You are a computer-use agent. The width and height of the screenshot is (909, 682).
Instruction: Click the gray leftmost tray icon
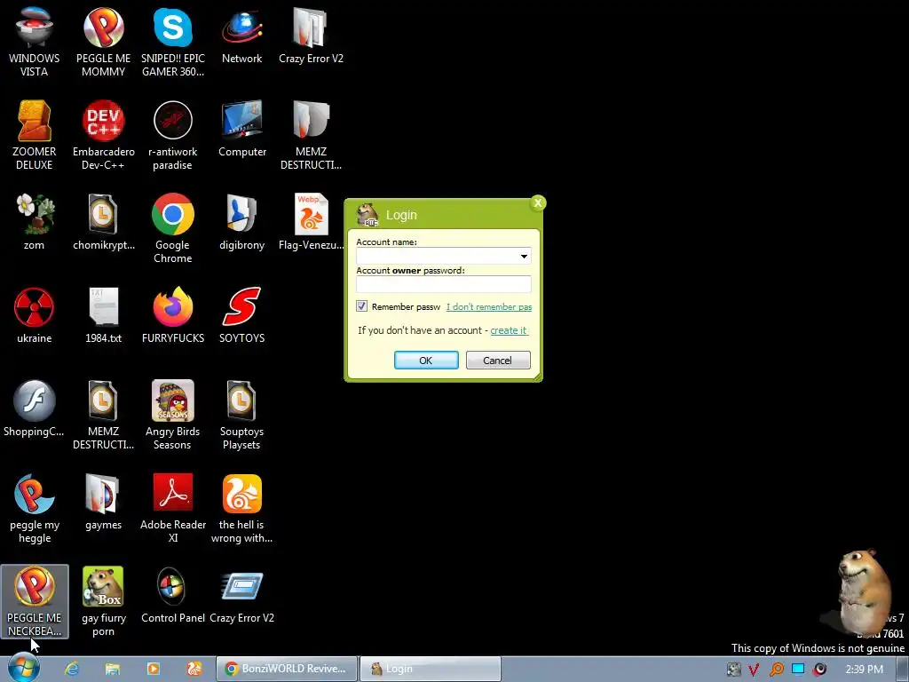pyautogui.click(x=733, y=670)
